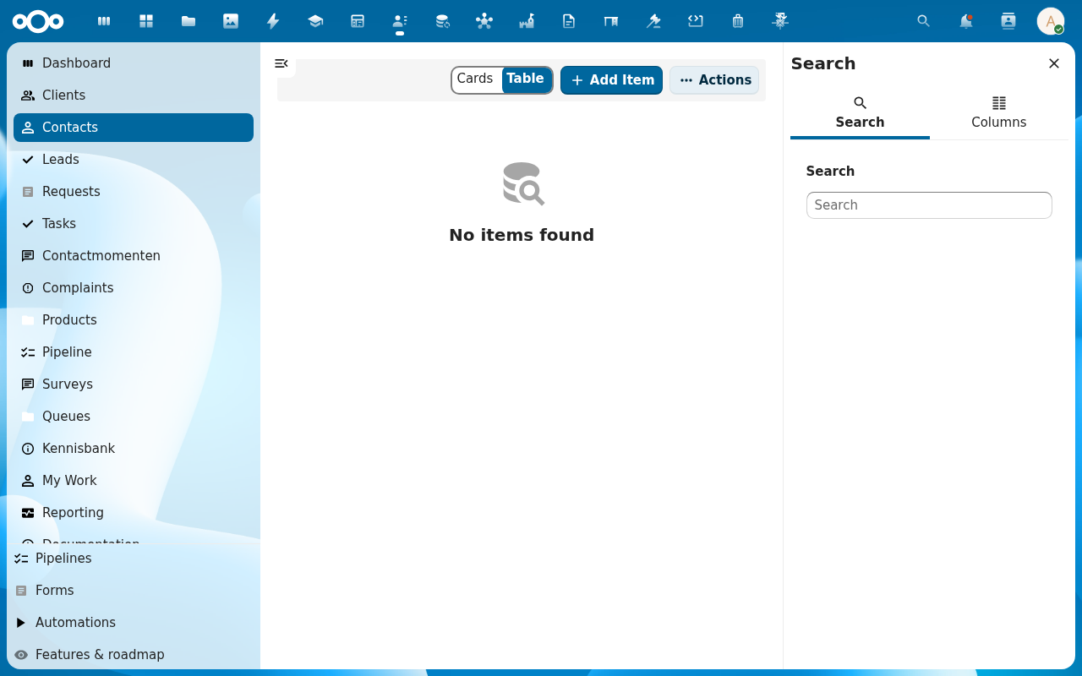The image size is (1082, 676).
Task: Open the Files folder app icon
Action: [x=189, y=21]
